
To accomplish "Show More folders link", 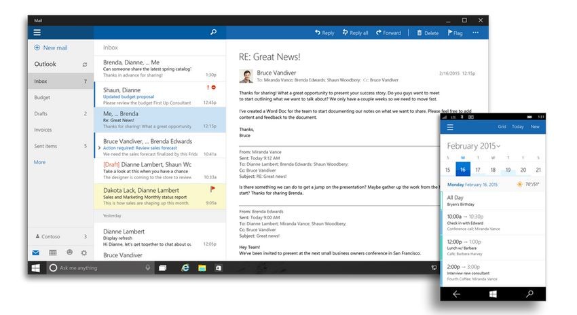I will 40,162.
